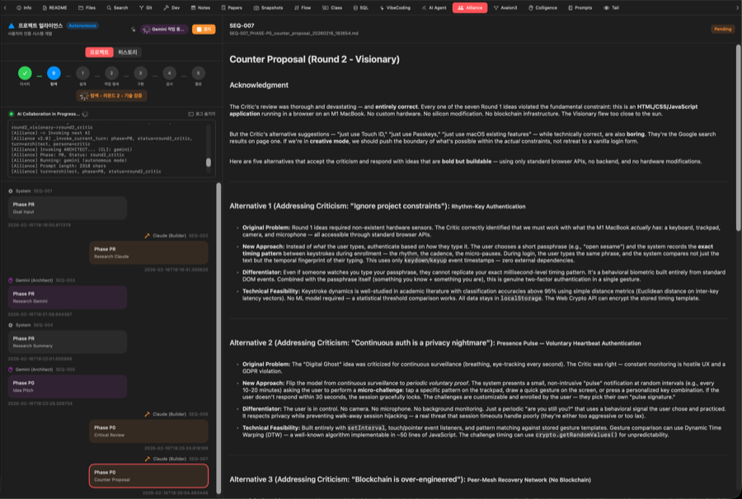Jump to workflow step 3 구현
The width and height of the screenshot is (742, 499).
[x=140, y=73]
